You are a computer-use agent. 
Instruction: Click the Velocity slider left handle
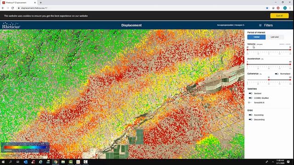click(x=248, y=49)
